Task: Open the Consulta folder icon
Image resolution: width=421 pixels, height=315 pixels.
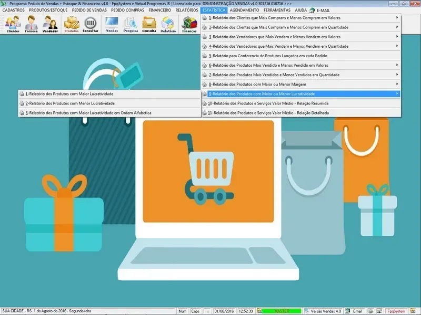Action: click(149, 24)
